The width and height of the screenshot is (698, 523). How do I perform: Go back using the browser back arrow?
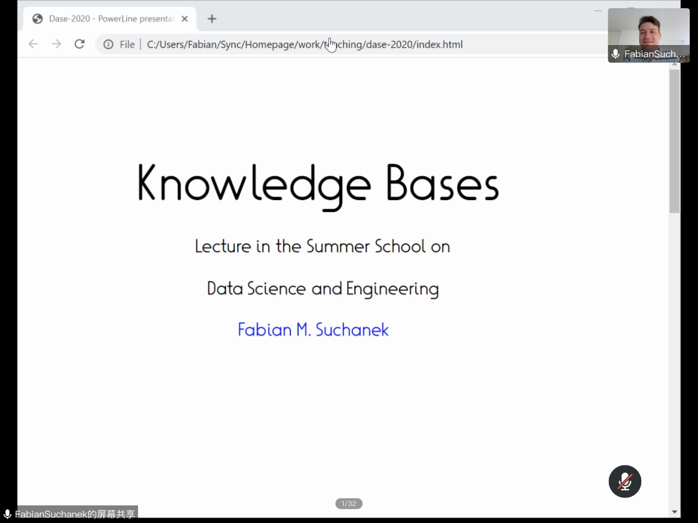click(x=33, y=44)
